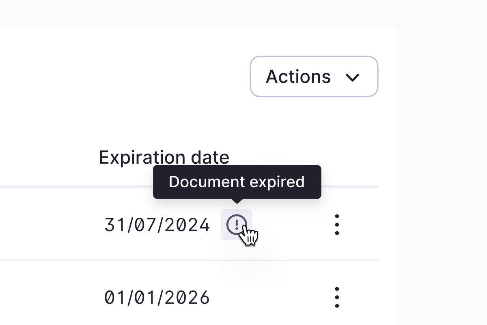
Task: Open the three-dot menu for the 31/07/2024 row
Action: 337,225
